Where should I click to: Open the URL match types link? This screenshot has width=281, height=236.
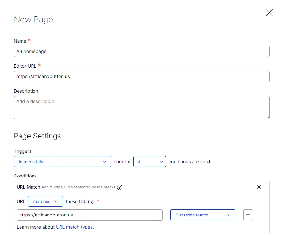74,227
